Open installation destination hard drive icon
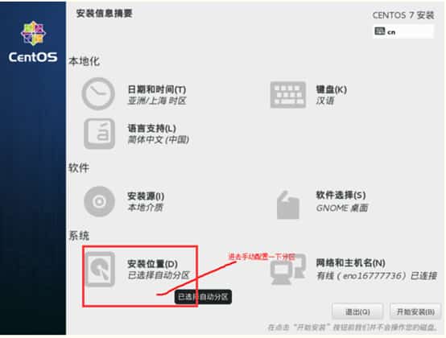 (100, 269)
